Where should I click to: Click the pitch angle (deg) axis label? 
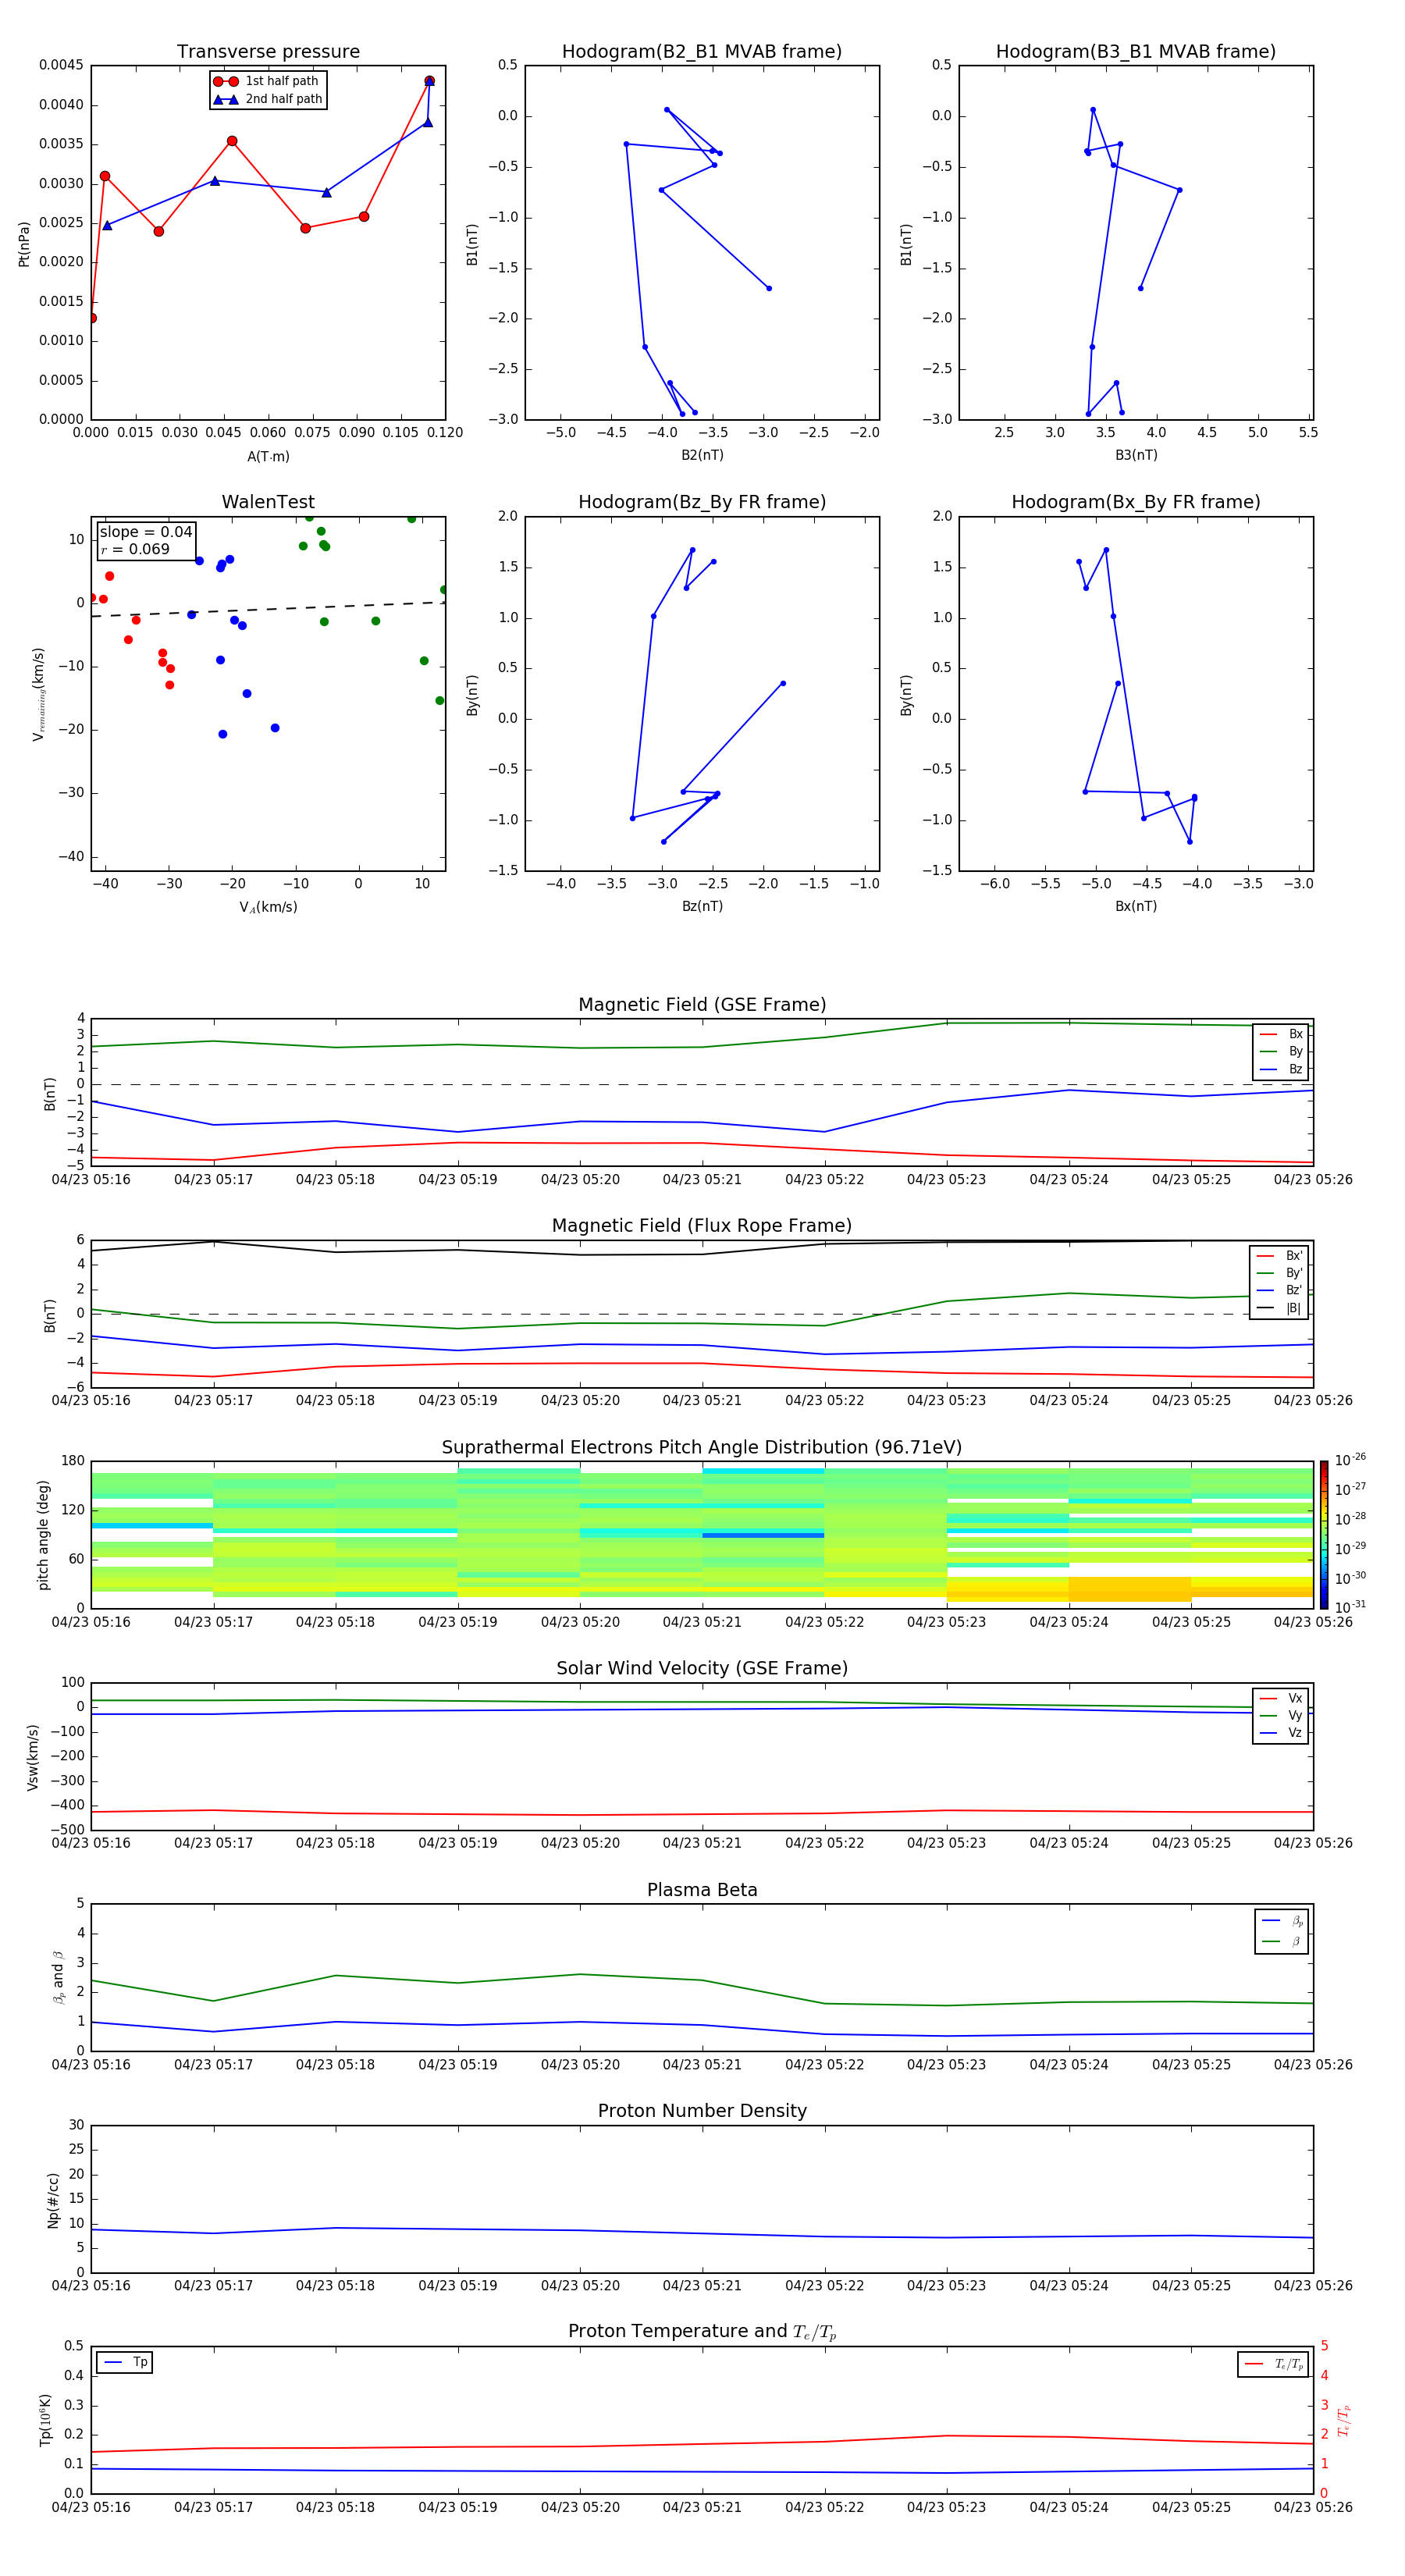[43, 1535]
